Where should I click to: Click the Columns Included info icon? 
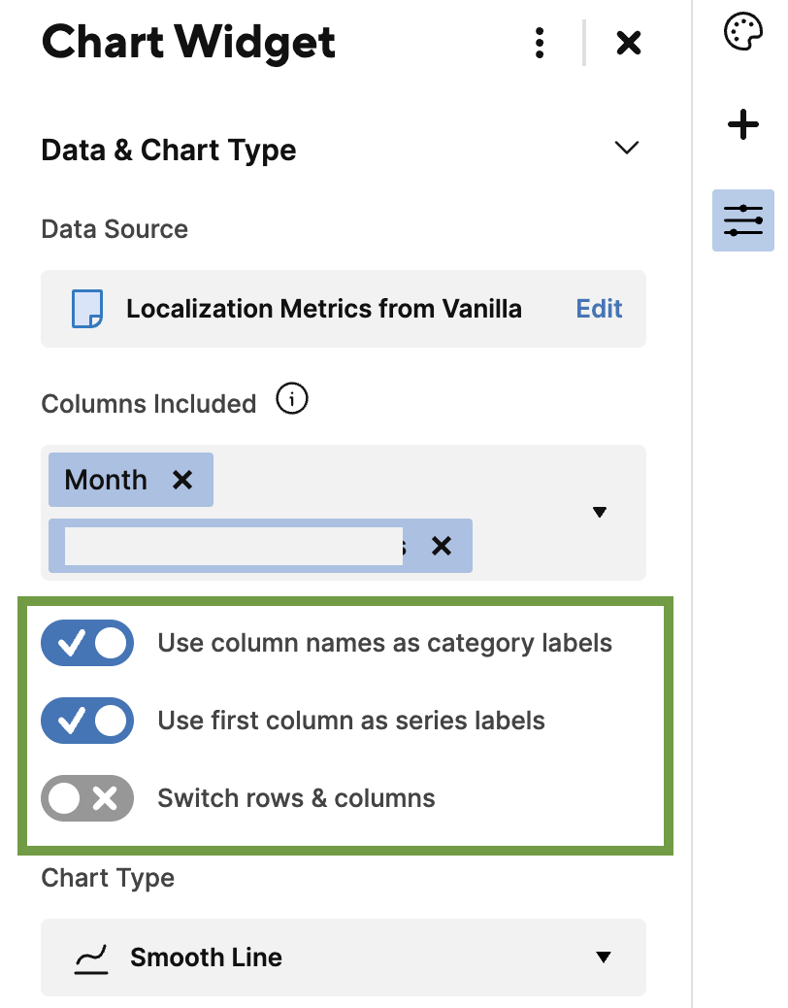click(292, 399)
